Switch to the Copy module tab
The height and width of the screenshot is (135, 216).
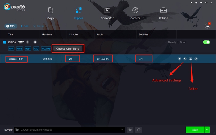[x=51, y=13]
